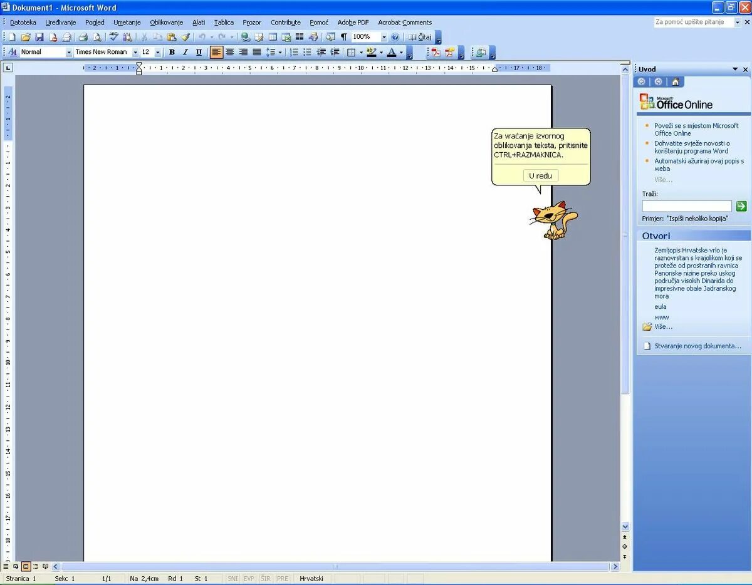Open the Datoteka menu
This screenshot has width=752, height=585.
[23, 23]
